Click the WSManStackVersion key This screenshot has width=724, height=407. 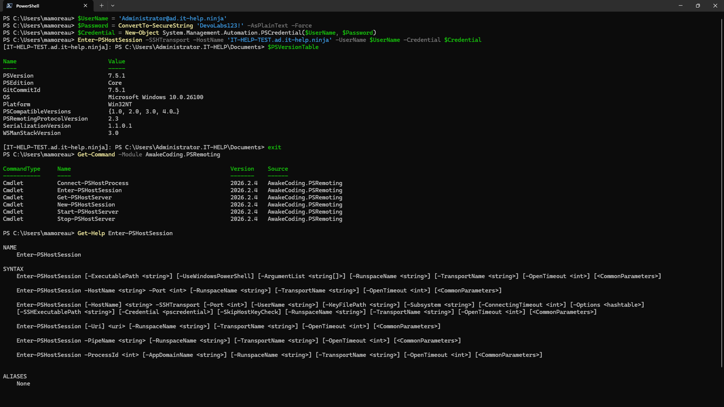pos(32,133)
